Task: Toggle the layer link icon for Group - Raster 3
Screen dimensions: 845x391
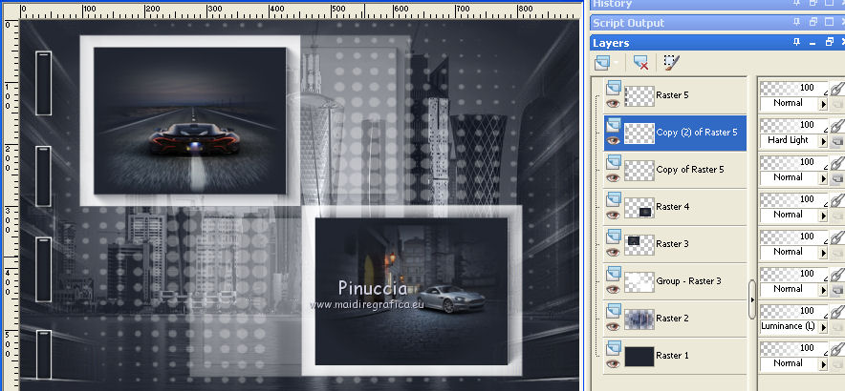Action: [x=837, y=273]
